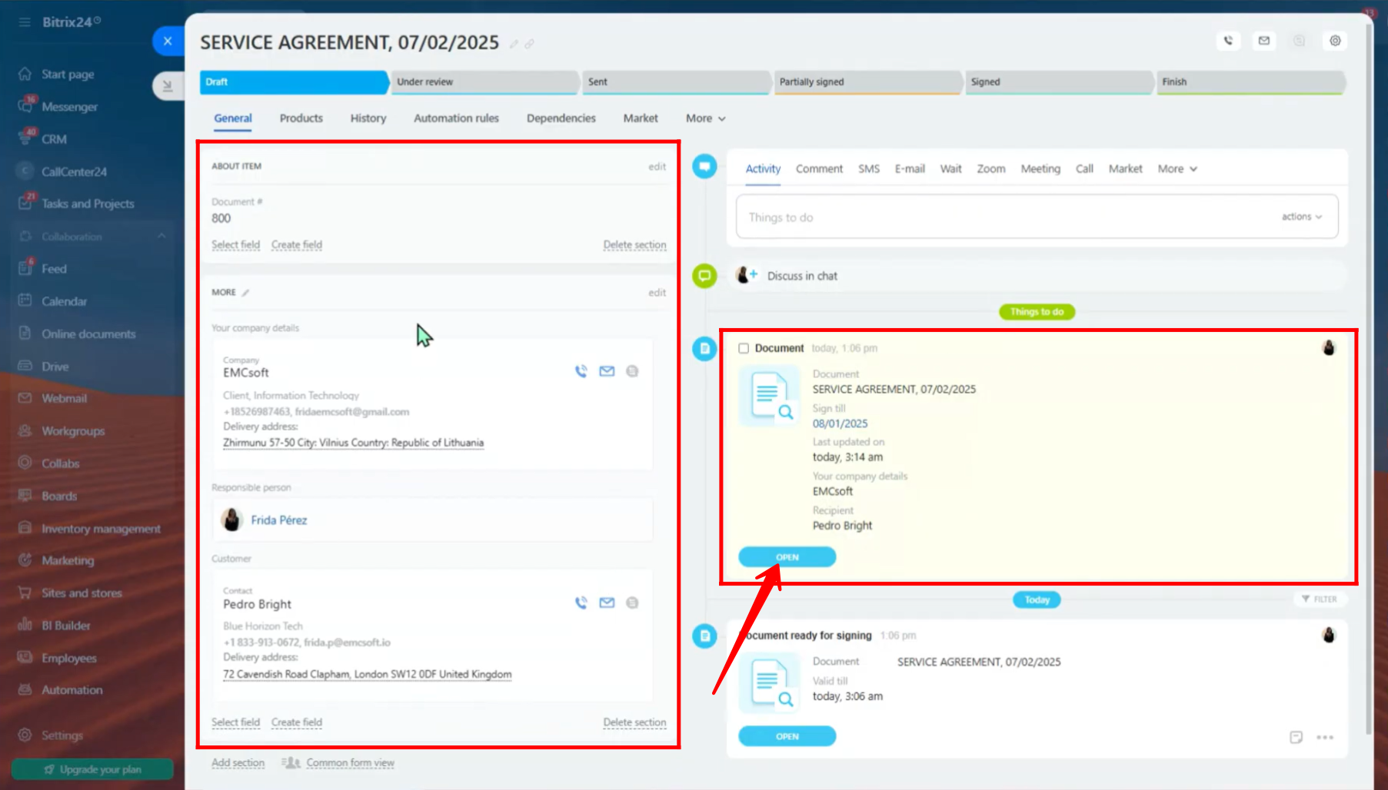Click OPEN in the Document activity
The height and width of the screenshot is (790, 1388).
click(x=787, y=557)
